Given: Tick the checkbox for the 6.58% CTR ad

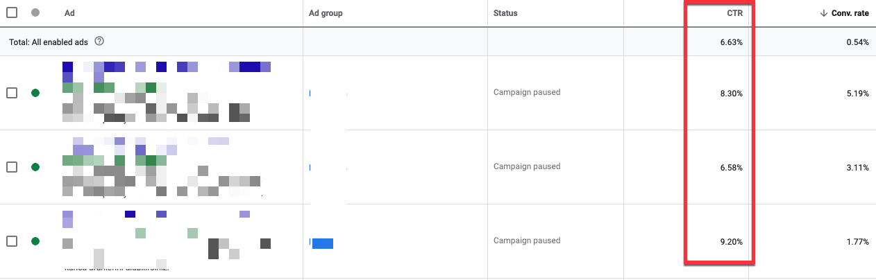Looking at the screenshot, I should [x=12, y=166].
